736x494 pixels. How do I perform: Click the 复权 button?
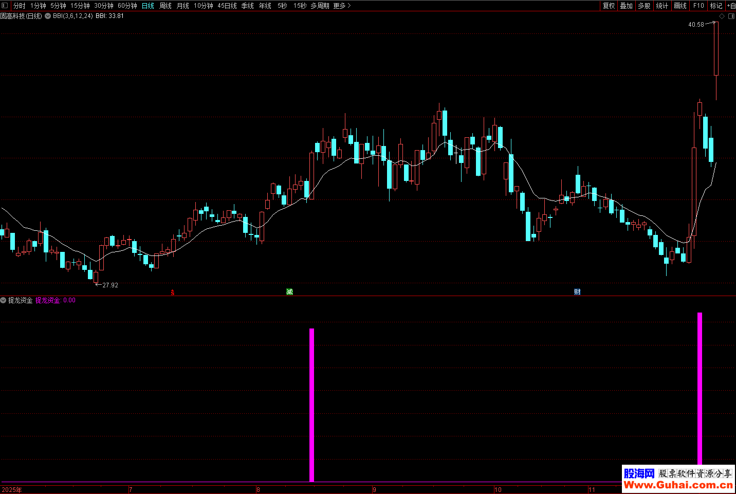tap(609, 6)
